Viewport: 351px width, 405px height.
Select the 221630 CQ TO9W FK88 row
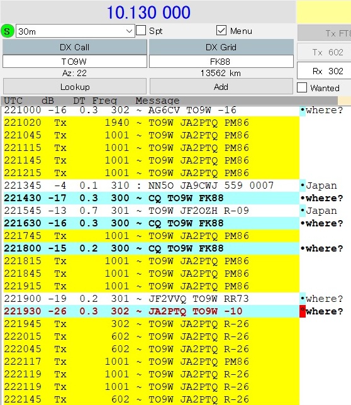point(152,223)
